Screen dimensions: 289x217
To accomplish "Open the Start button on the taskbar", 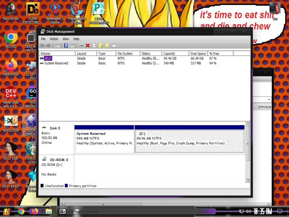I will (x=6, y=211).
